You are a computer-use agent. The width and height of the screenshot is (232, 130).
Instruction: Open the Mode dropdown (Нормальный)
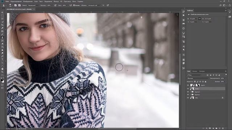(34, 5)
